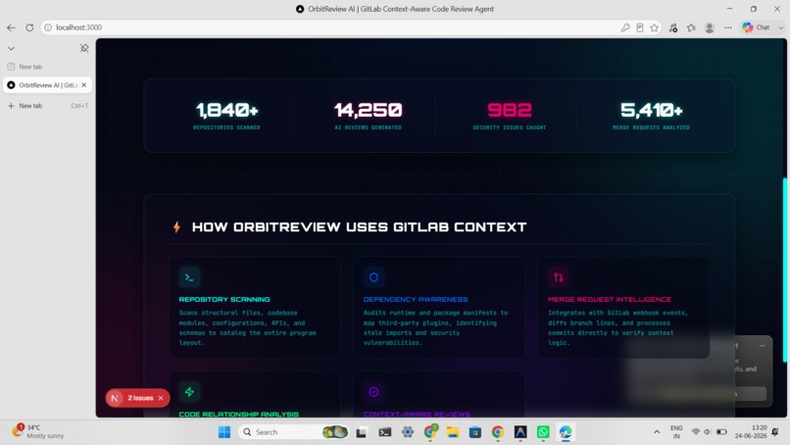790x445 pixels.
Task: Open the Settings gear from taskbar
Action: [x=408, y=432]
